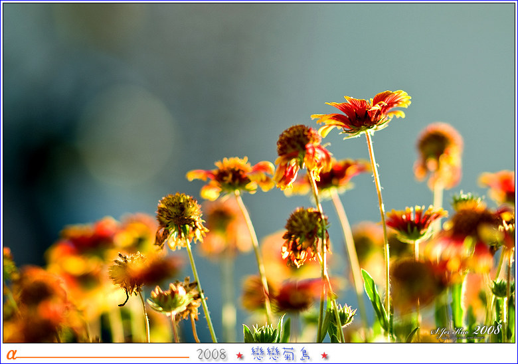
Task: Select the round seed head on left stem
Action: [179, 219]
